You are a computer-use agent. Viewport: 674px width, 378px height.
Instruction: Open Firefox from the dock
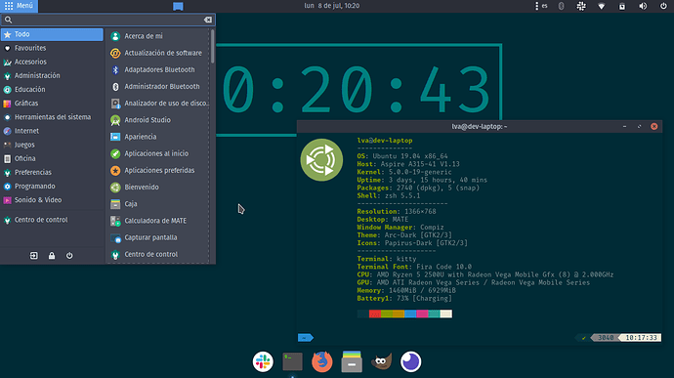tap(322, 361)
